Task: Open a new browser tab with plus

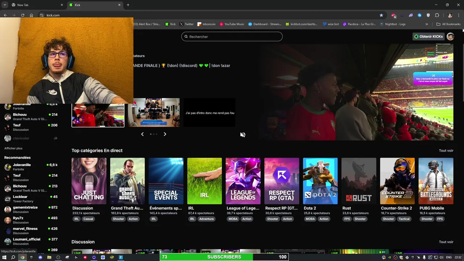Action: point(128,5)
